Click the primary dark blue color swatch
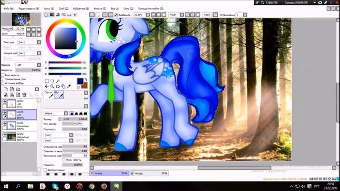The image size is (340, 191). 80,81
